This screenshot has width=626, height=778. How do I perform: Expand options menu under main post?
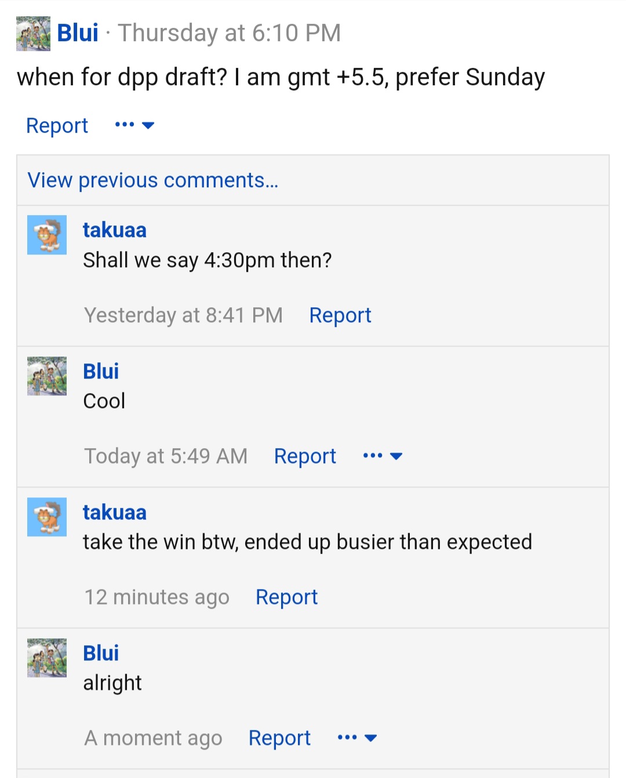coord(134,125)
